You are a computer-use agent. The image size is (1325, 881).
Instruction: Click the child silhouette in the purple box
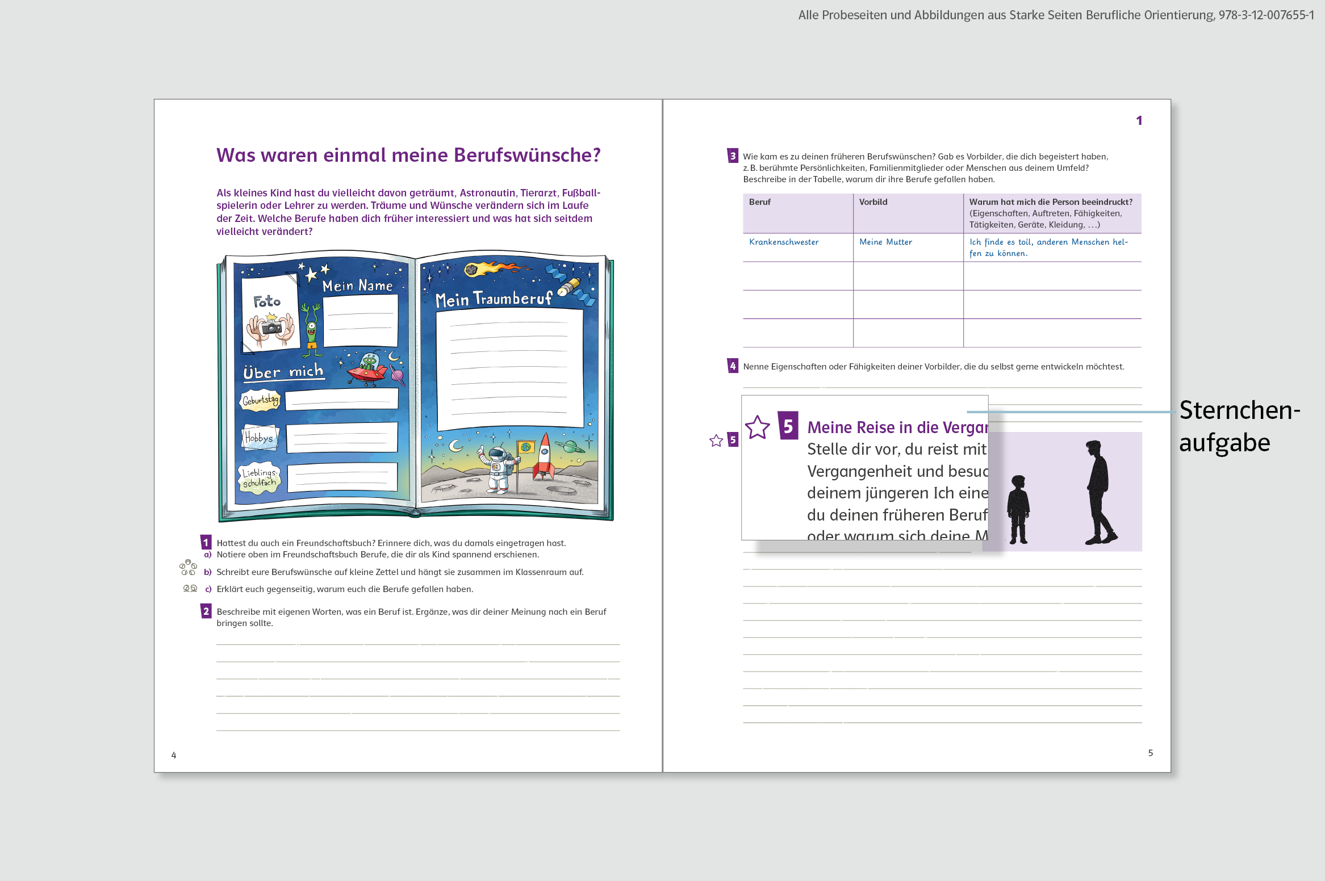[x=1018, y=509]
